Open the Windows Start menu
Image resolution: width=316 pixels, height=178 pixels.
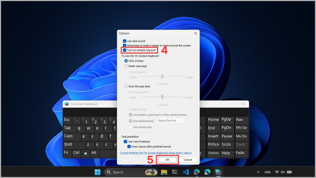pyautogui.click(x=98, y=172)
